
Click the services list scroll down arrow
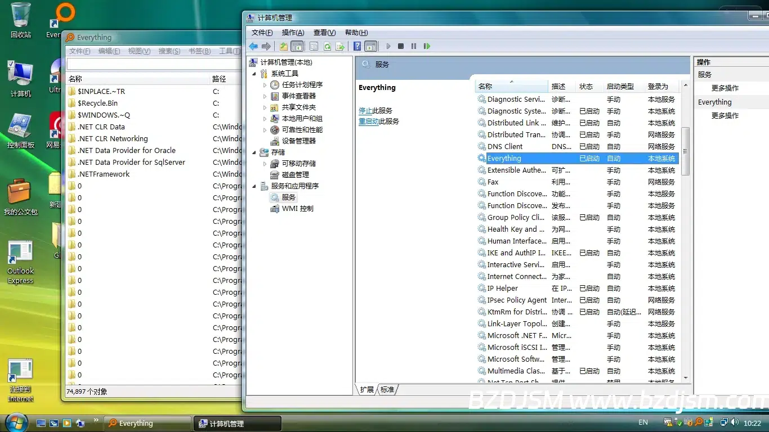(685, 378)
